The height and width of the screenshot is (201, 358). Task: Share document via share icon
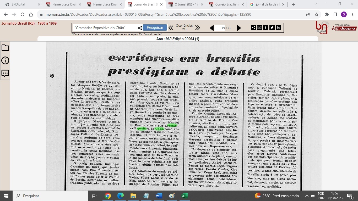(x=253, y=27)
